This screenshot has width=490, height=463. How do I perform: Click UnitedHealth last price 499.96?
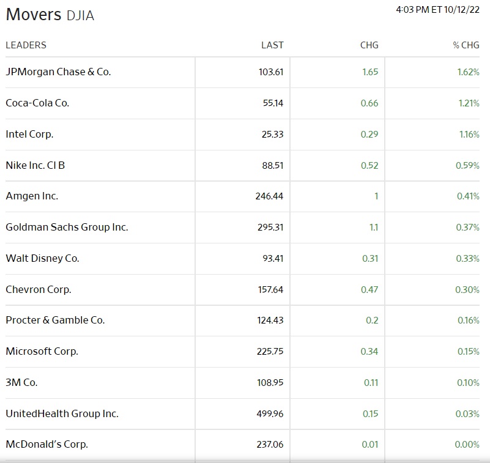pyautogui.click(x=270, y=414)
